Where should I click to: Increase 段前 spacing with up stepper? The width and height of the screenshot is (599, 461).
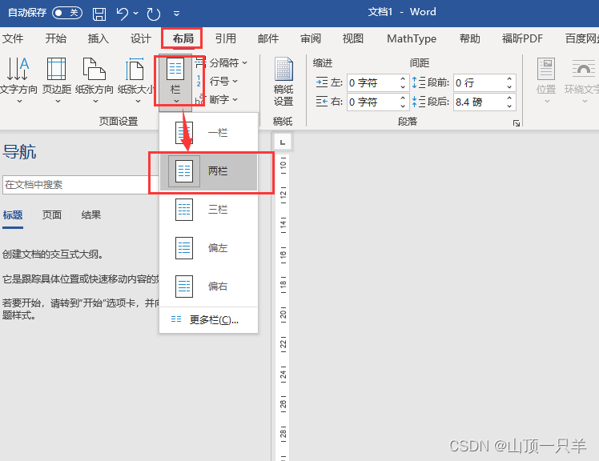click(509, 78)
